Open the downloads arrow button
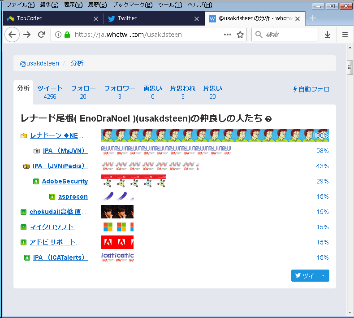 tap(328, 35)
